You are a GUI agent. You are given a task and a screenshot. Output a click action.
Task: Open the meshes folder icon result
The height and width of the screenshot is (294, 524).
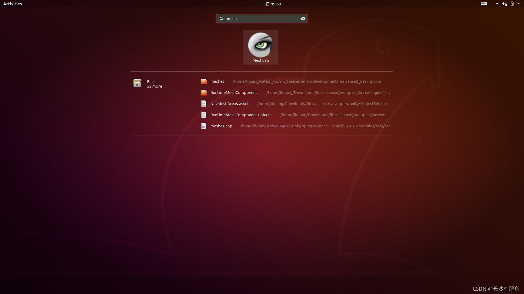[204, 81]
